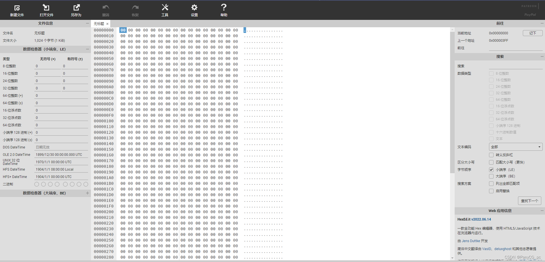Screen dimensions: 545x262
Task: Collapse the 文件信息 panel
Action: pos(87,23)
